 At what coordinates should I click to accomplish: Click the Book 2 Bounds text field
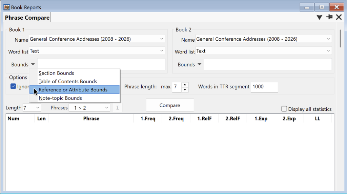(x=268, y=64)
